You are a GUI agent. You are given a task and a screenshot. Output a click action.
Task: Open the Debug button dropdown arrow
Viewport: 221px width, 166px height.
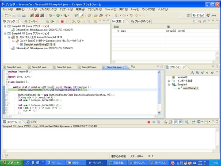tap(54, 15)
